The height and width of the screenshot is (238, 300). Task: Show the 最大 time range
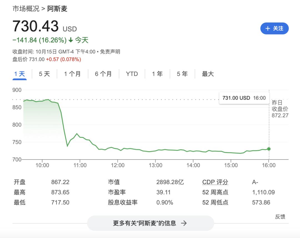tap(208, 74)
